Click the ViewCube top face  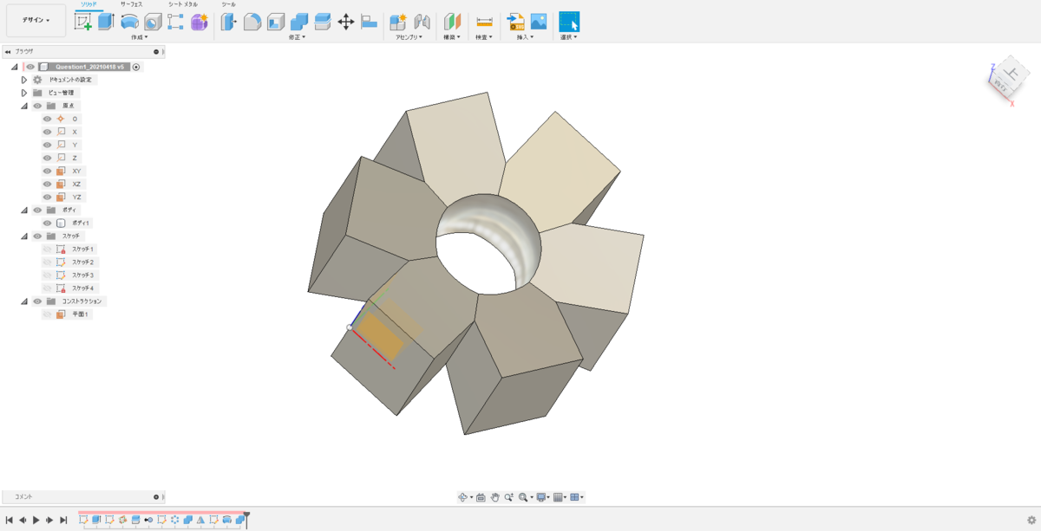click(1012, 72)
